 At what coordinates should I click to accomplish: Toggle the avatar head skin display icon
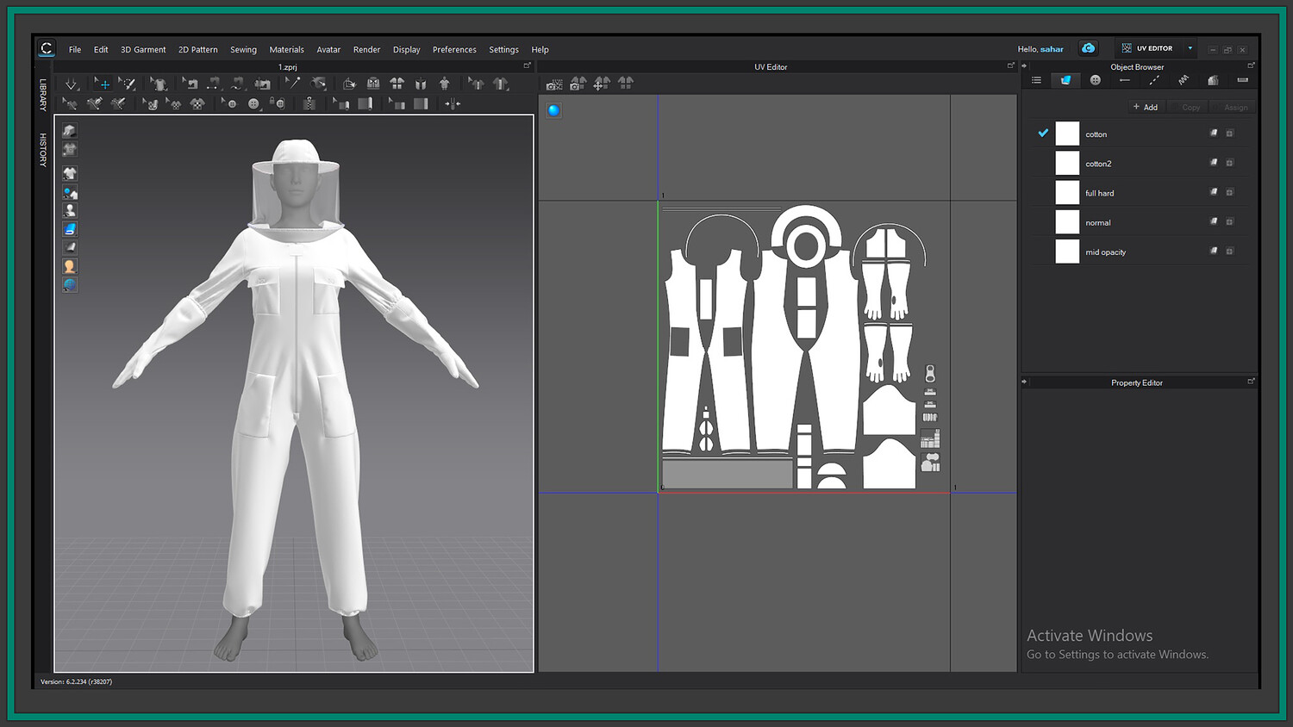(x=70, y=266)
